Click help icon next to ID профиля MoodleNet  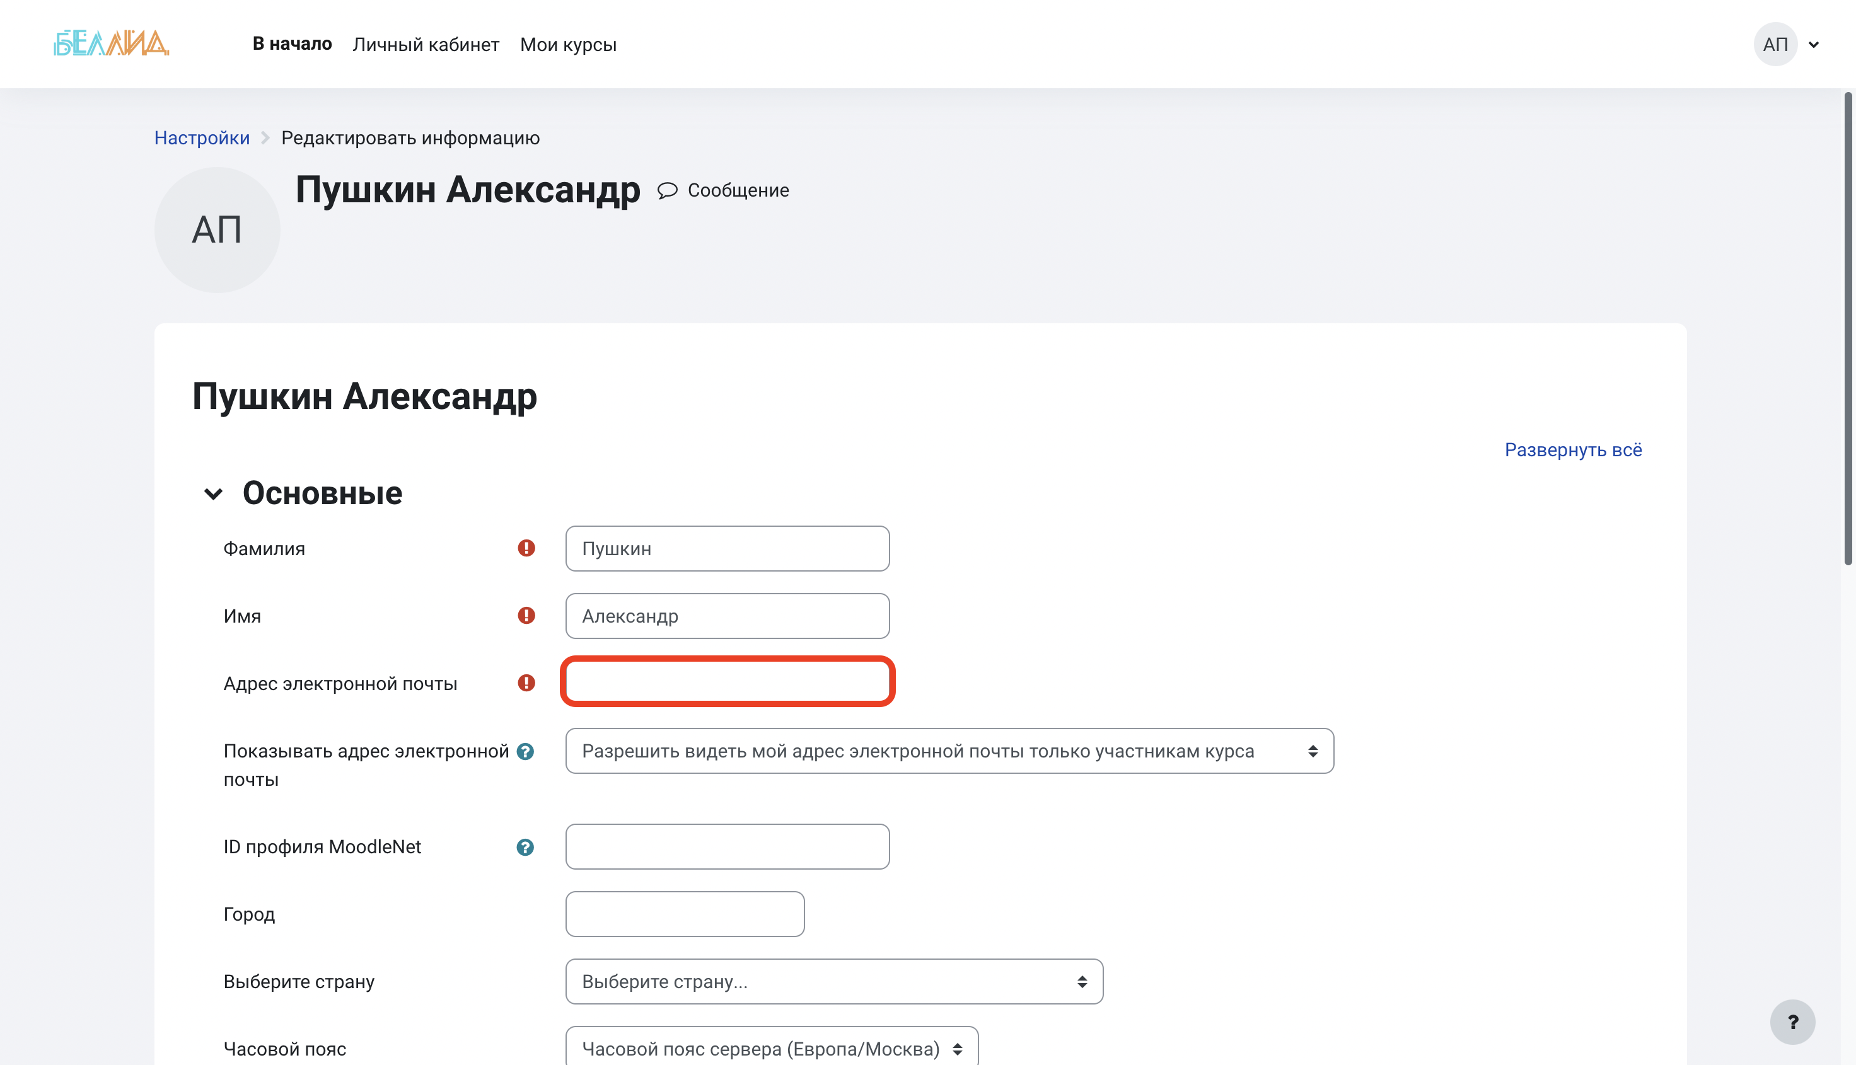[525, 847]
